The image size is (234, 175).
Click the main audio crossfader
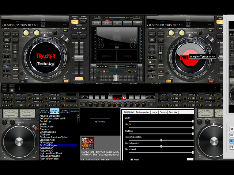[116, 78]
